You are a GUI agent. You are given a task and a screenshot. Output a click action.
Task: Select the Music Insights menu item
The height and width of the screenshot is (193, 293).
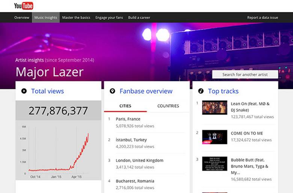point(45,18)
